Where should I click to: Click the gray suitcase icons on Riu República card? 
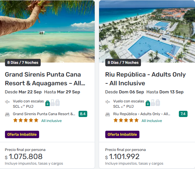155,103
